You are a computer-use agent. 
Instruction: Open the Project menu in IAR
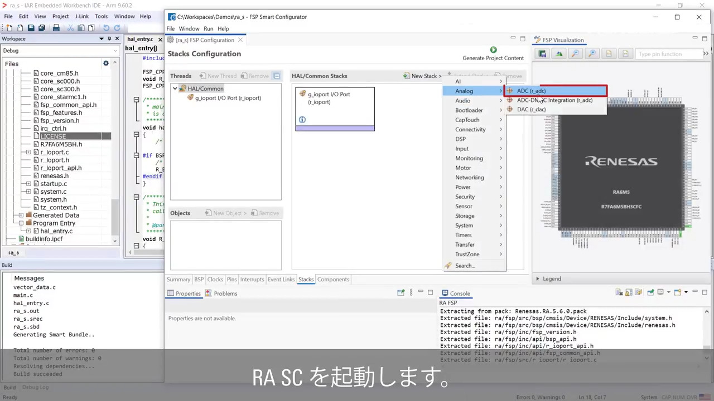coord(61,16)
